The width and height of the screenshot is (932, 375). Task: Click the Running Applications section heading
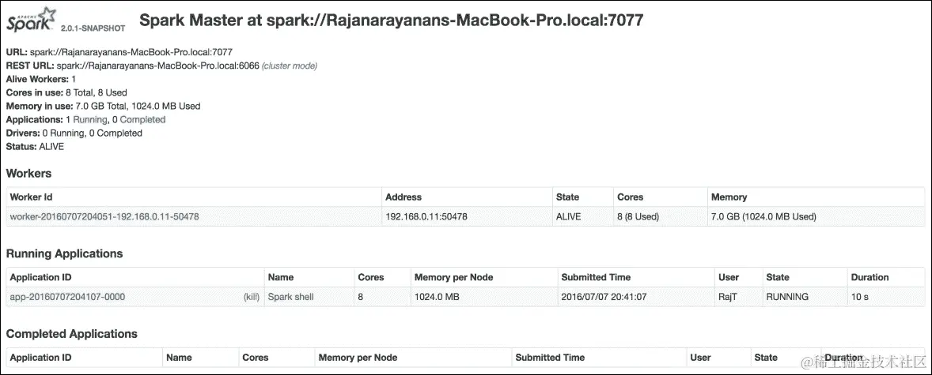click(64, 253)
